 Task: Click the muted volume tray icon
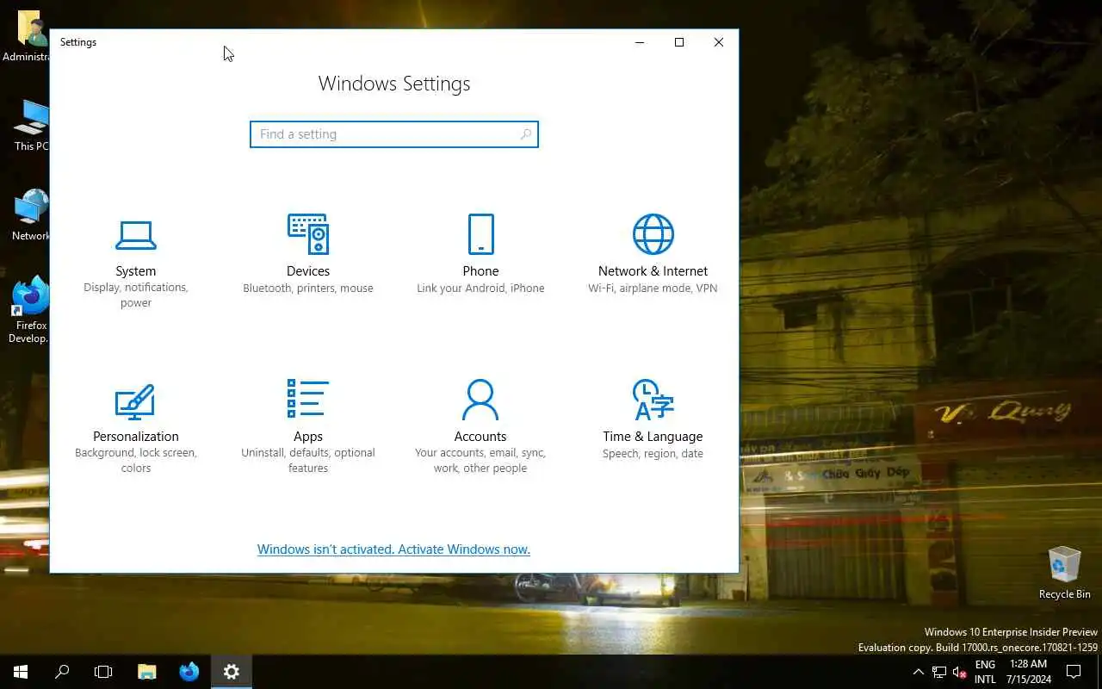click(x=960, y=672)
